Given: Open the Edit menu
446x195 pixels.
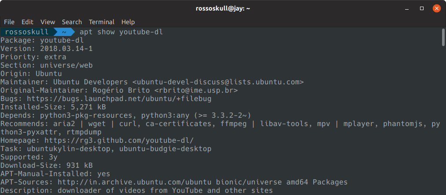Looking at the screenshot, I should [27, 22].
